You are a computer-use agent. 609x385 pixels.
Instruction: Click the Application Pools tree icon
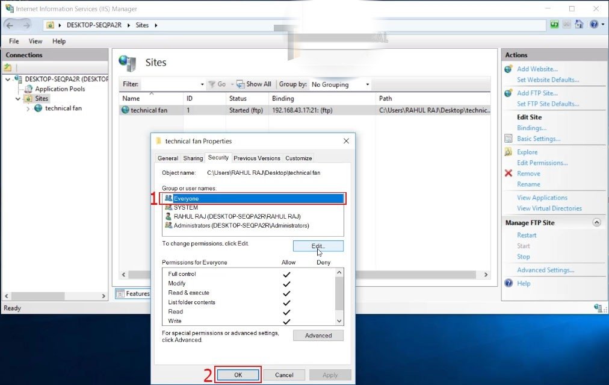[x=28, y=89]
